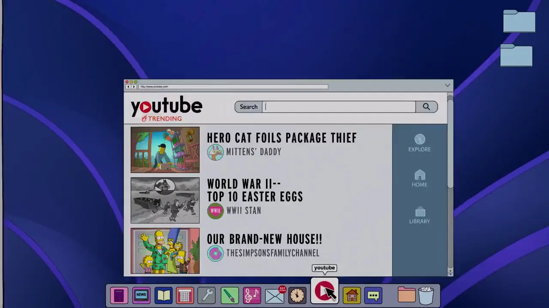Open the music notes app in the dock
The width and height of the screenshot is (549, 308).
coord(252,295)
